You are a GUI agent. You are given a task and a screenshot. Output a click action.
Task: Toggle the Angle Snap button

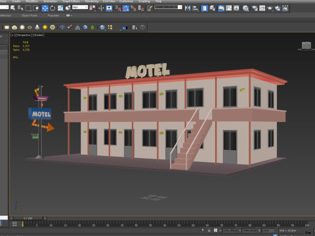(125, 9)
